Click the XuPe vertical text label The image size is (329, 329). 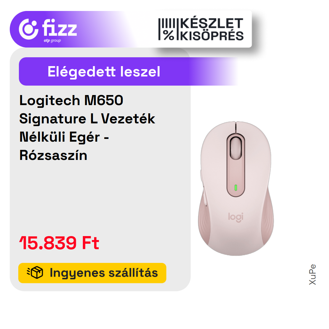coord(313,274)
